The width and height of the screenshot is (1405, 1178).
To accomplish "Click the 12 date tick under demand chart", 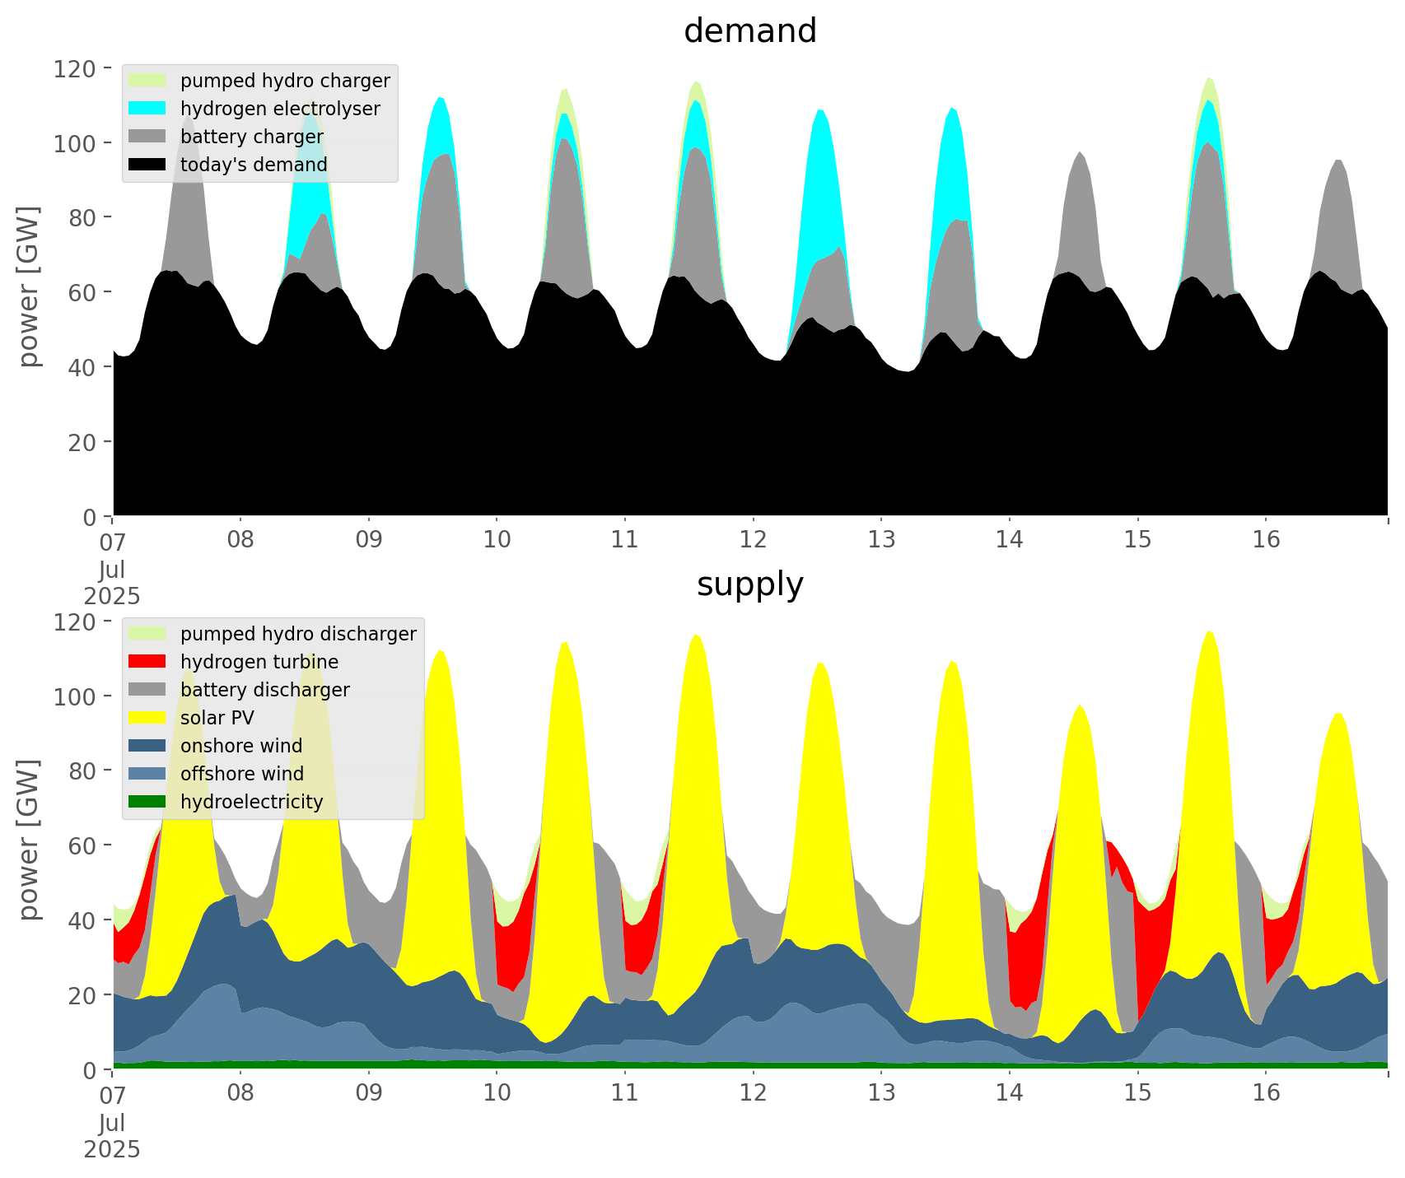I will click(753, 540).
